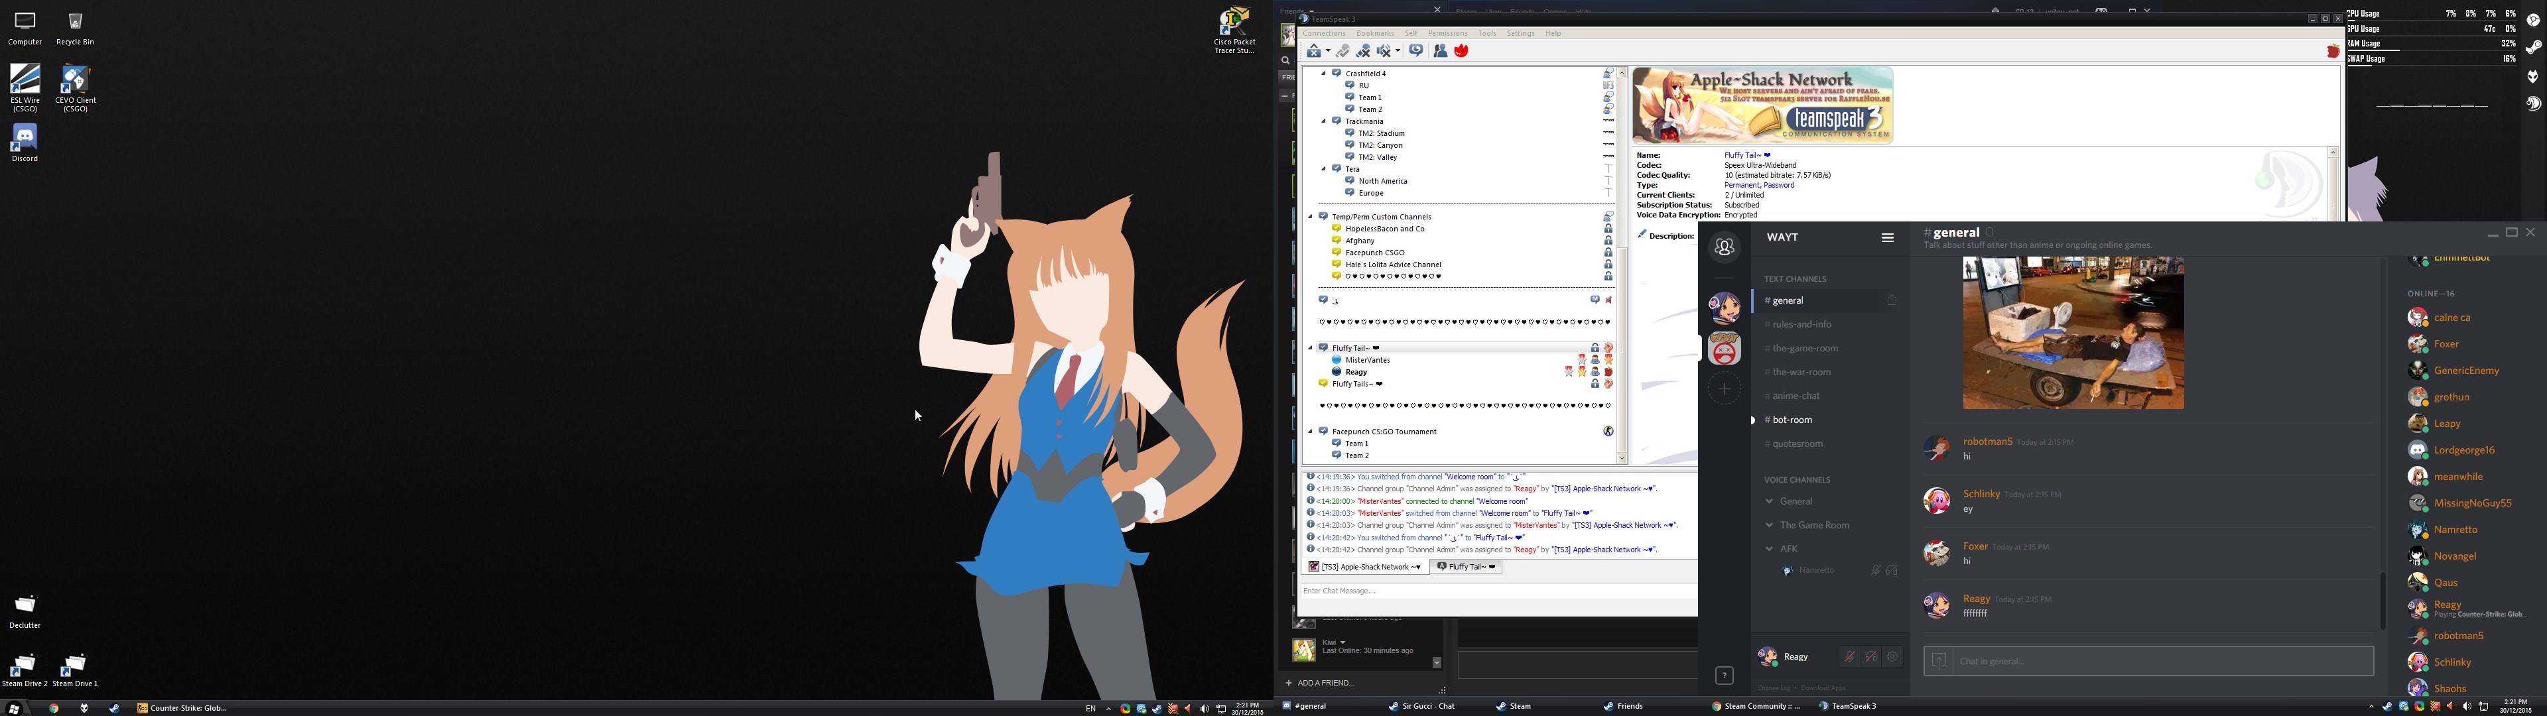Open the Tools menu in TeamSpeak
The image size is (2547, 716).
[x=1487, y=34]
